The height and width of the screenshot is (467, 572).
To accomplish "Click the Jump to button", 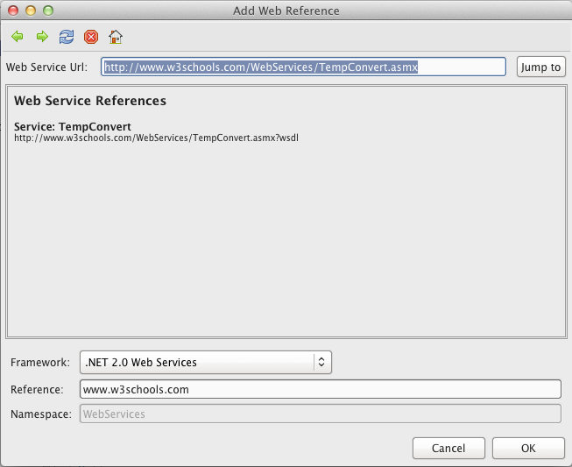I will (540, 67).
